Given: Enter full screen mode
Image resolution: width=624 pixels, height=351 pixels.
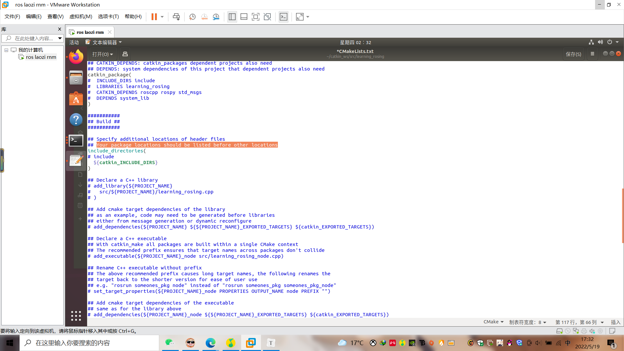Looking at the screenshot, I should (255, 17).
